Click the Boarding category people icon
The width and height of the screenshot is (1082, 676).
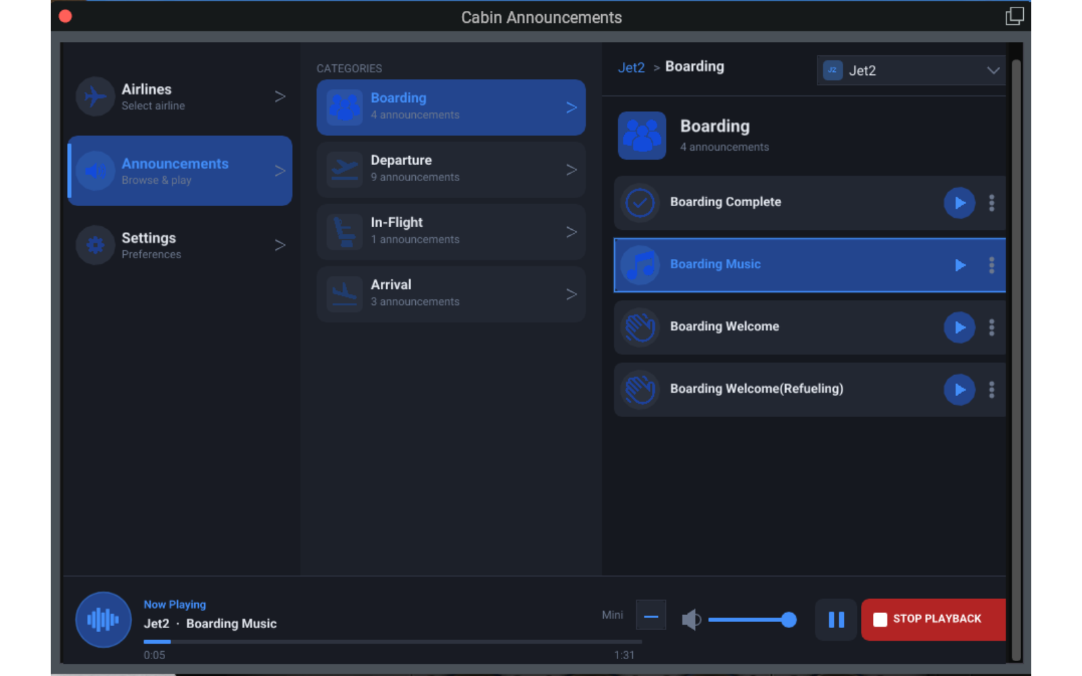[x=345, y=107]
